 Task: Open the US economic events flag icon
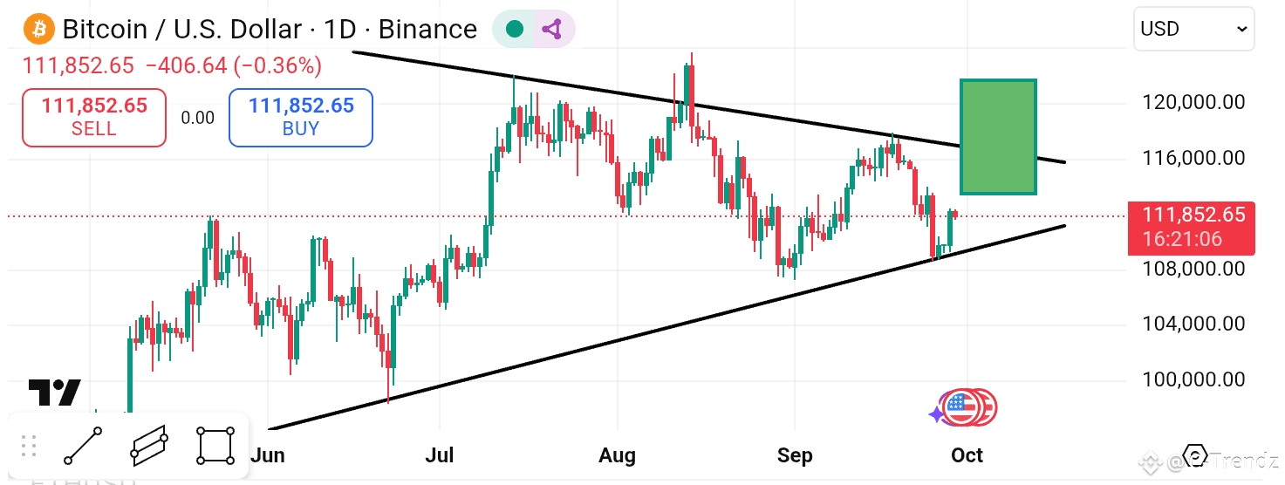click(960, 407)
